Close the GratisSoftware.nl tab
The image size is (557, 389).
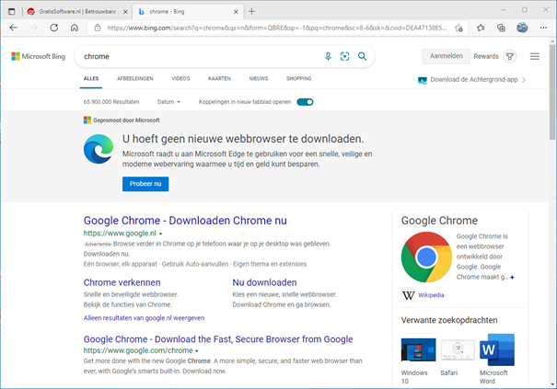125,12
